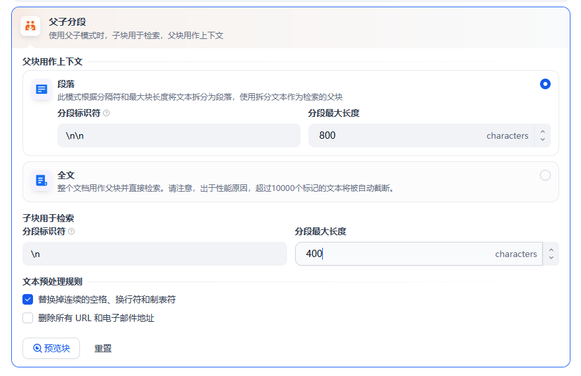
Task: Click the 重置 reset button
Action: tap(103, 348)
